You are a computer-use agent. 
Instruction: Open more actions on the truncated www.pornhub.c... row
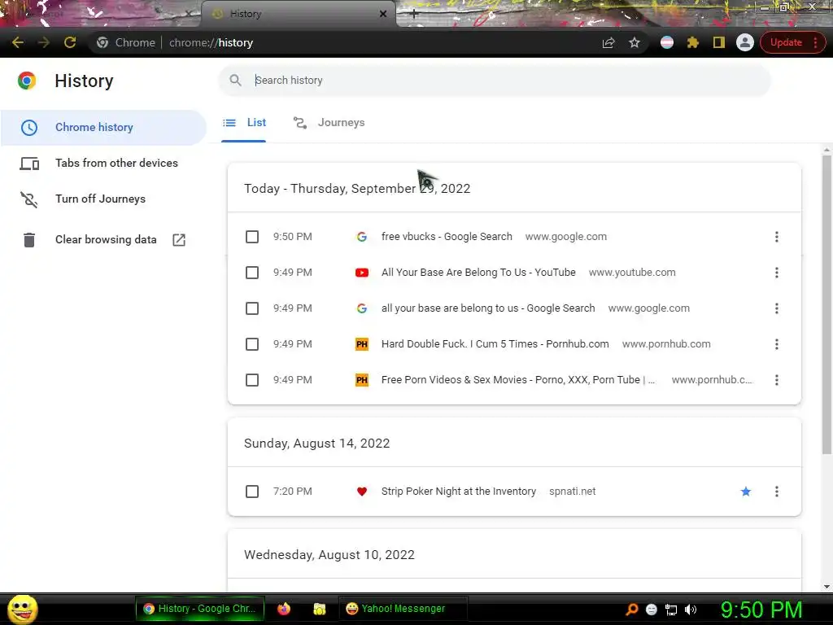777,380
